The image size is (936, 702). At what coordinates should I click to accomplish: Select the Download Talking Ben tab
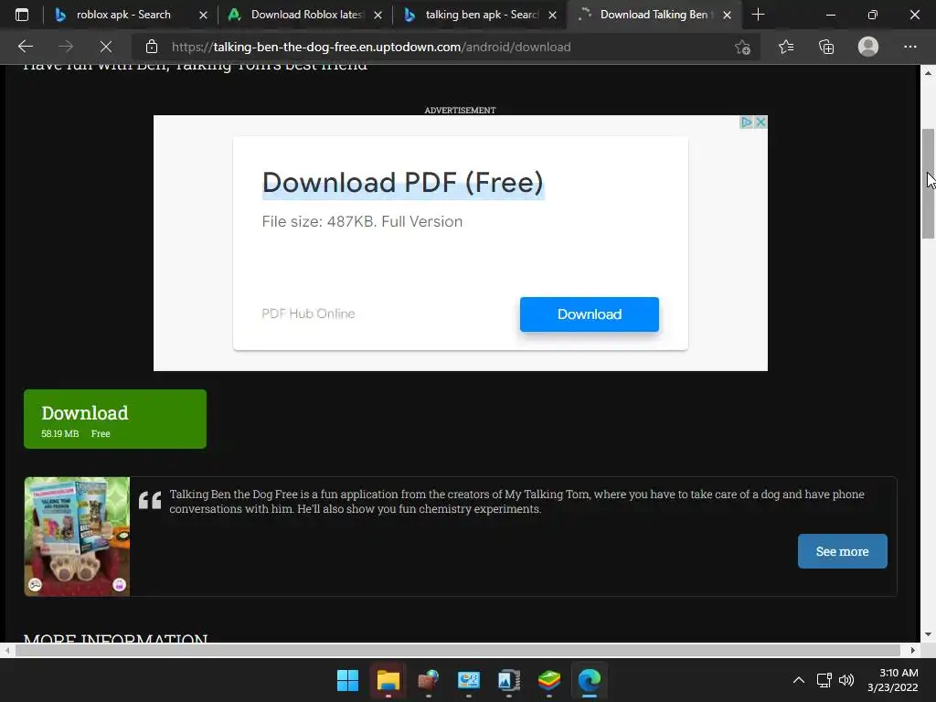[654, 15]
